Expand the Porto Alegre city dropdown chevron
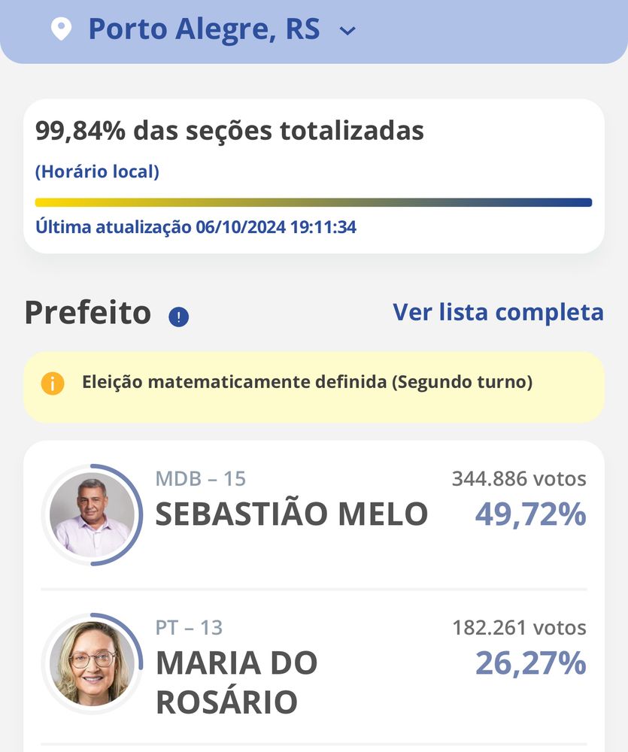 (x=347, y=31)
